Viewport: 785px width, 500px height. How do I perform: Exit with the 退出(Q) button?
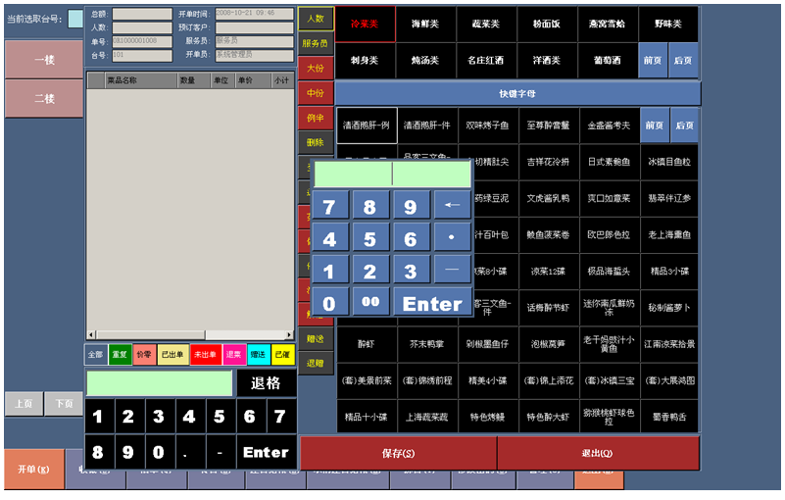pyautogui.click(x=598, y=454)
